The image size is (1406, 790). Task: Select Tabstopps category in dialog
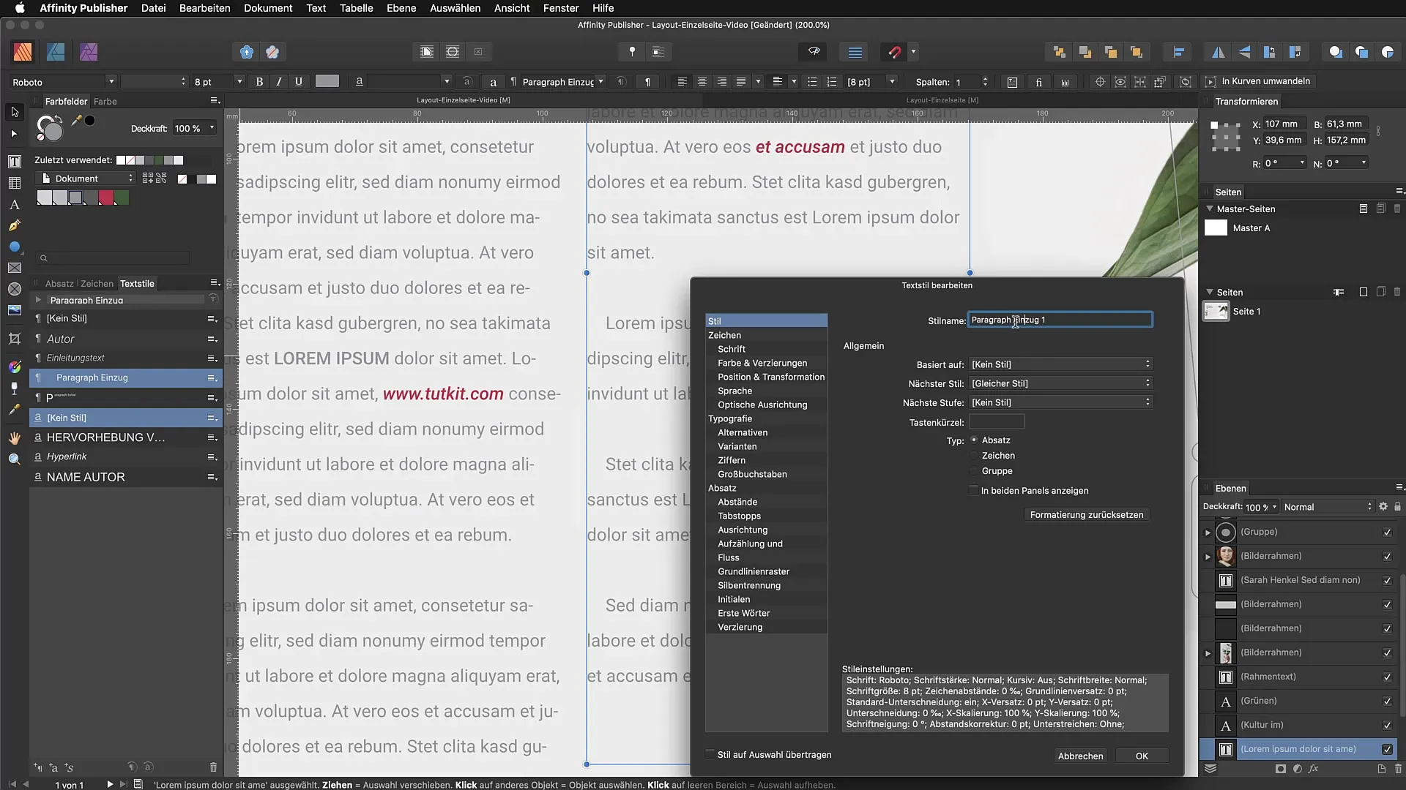point(740,516)
